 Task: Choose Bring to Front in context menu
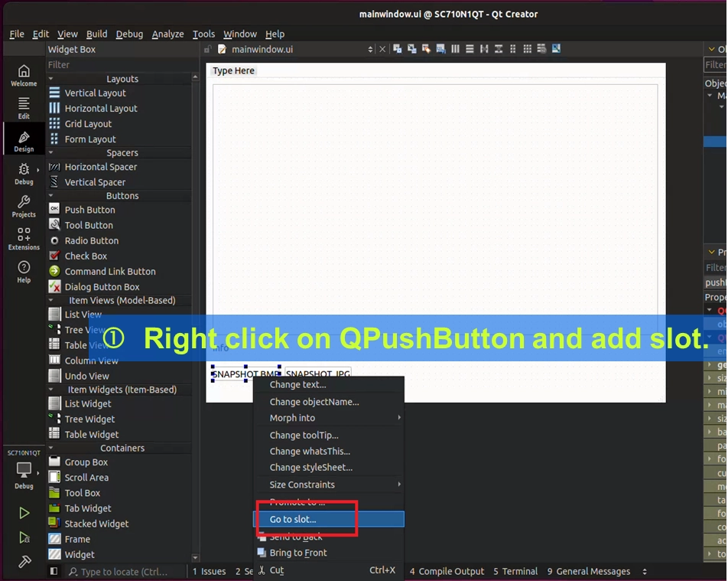tap(329, 553)
